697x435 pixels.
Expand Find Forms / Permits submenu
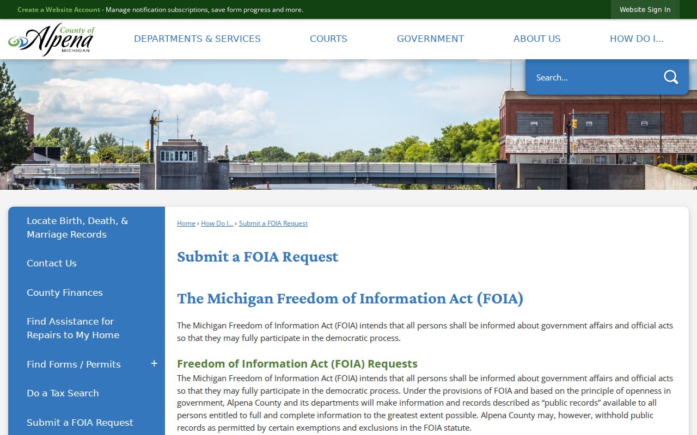click(154, 364)
